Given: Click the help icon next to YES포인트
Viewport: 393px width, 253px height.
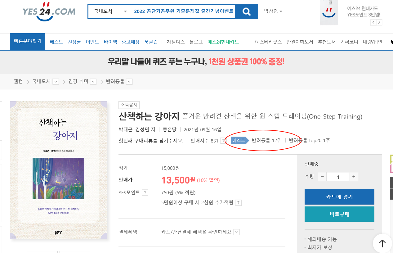Looking at the screenshot, I should (x=145, y=192).
